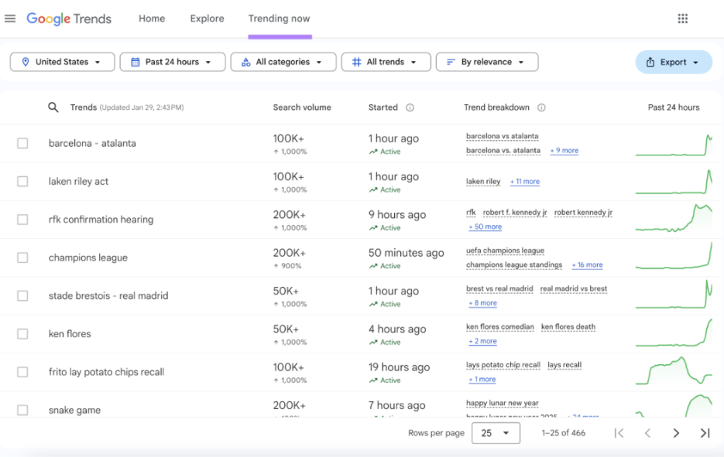
Task: Select the snake game checkbox
Action: tap(22, 410)
